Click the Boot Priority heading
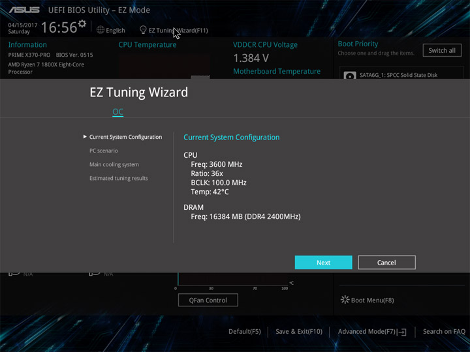Viewport: 470px width, 352px height. tap(358, 44)
